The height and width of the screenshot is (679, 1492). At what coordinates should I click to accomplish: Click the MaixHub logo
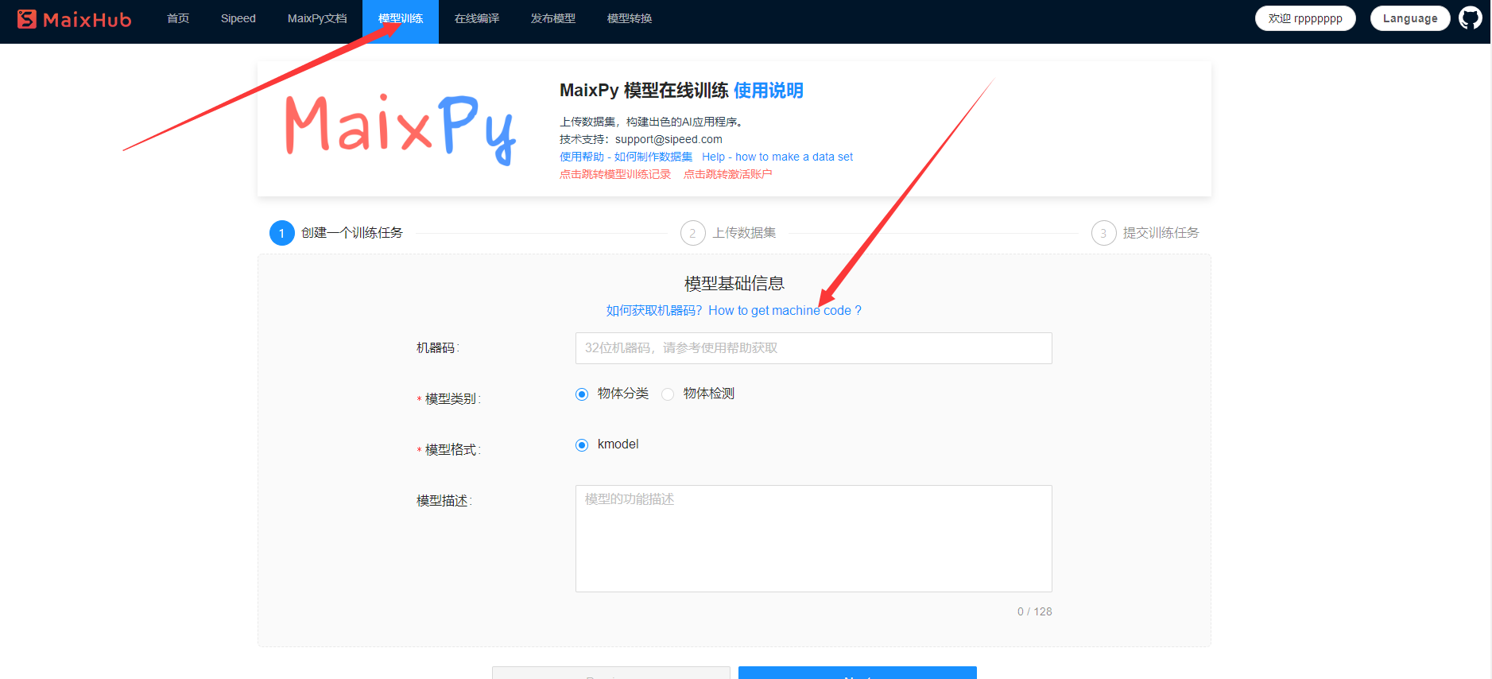coord(74,19)
